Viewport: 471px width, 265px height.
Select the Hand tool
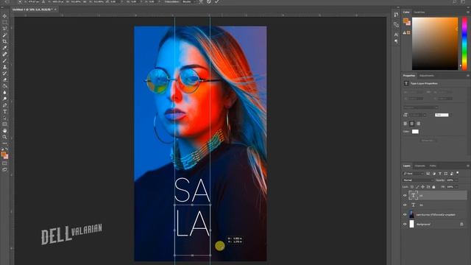pyautogui.click(x=4, y=131)
